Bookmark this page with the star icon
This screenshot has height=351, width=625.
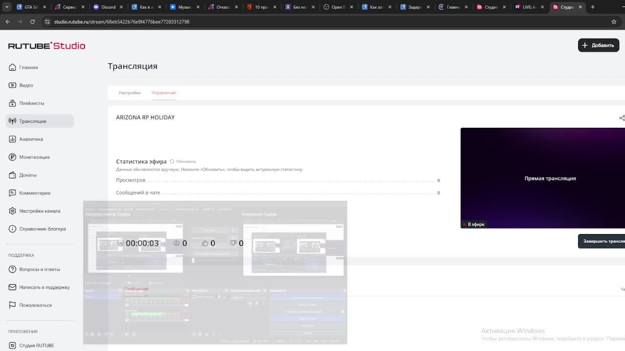614,21
